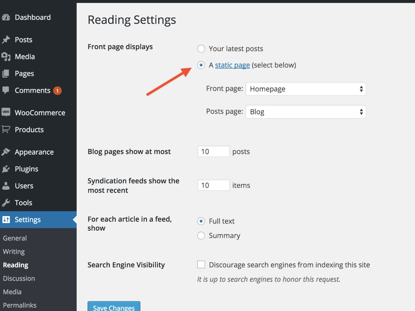Click the Save Changes button
The width and height of the screenshot is (415, 311).
(x=114, y=307)
